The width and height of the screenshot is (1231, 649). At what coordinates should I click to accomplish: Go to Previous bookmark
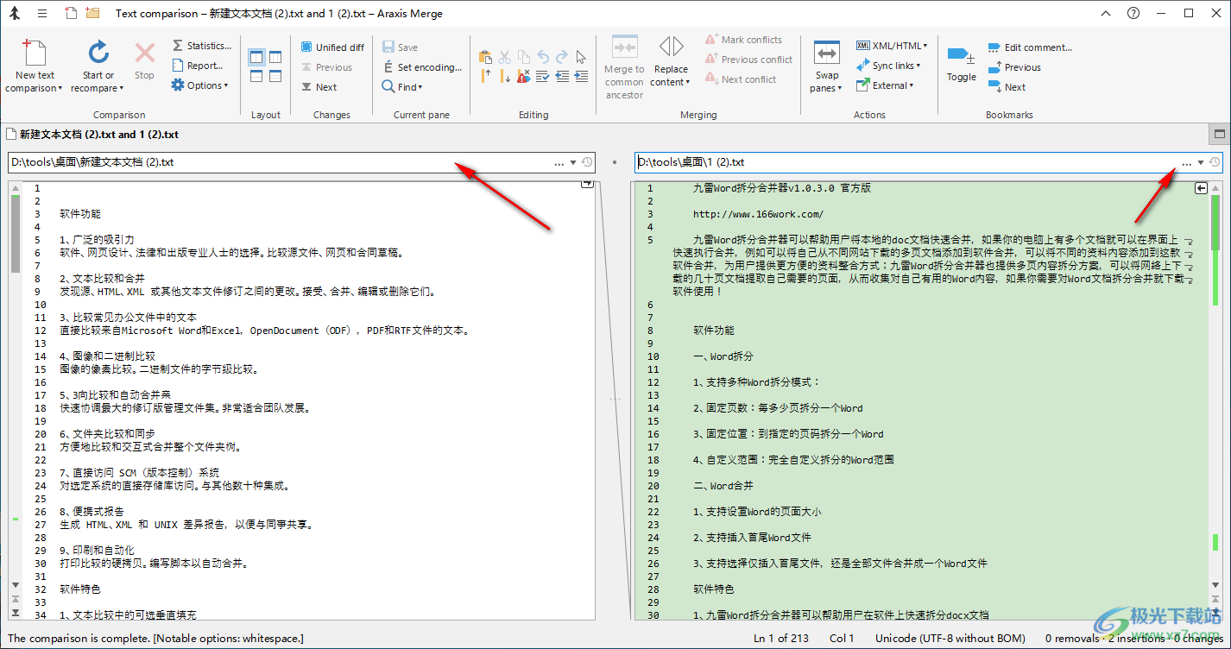(x=1015, y=67)
